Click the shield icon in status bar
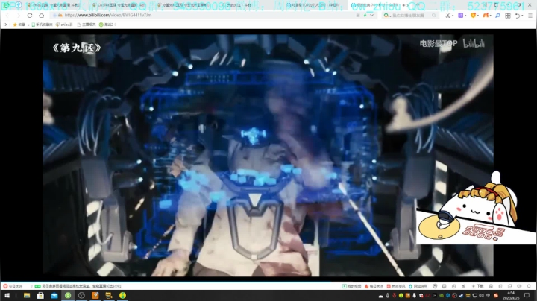The image size is (537, 301). (x=435, y=286)
